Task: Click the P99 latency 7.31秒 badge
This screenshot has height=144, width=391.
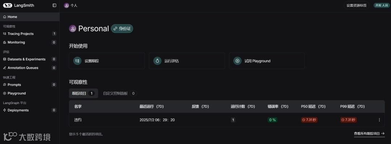Action: point(348,120)
